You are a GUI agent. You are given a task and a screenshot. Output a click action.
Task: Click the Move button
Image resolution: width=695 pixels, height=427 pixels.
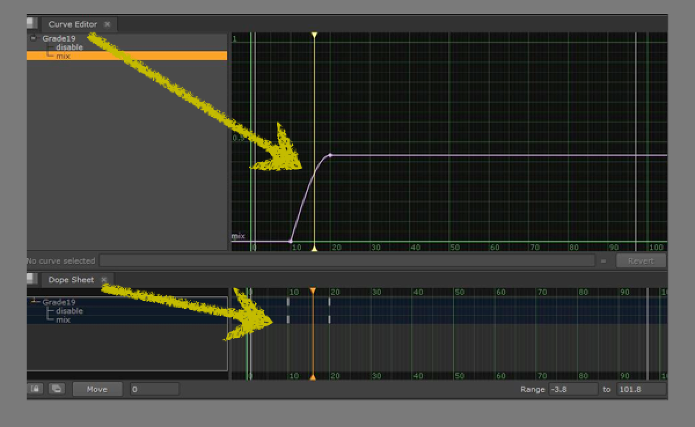[x=97, y=389]
